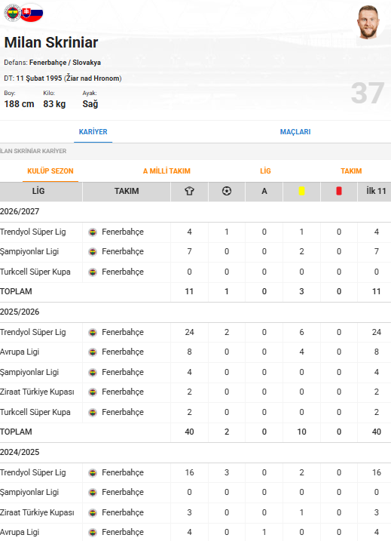
Task: Click Fenerbahçe crest in 2024/2025 Avrupa Ligi row
Action: pyautogui.click(x=93, y=533)
